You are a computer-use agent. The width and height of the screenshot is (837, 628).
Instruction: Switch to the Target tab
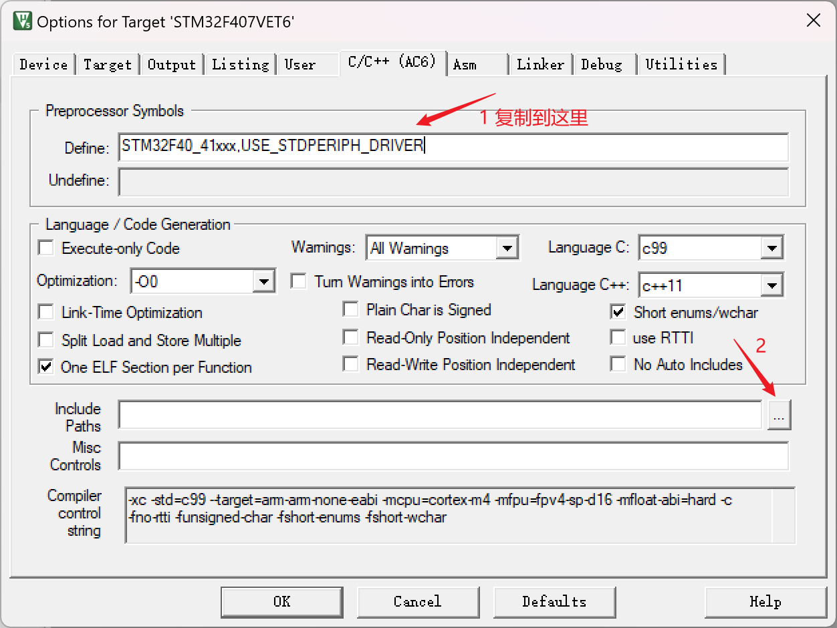(108, 64)
